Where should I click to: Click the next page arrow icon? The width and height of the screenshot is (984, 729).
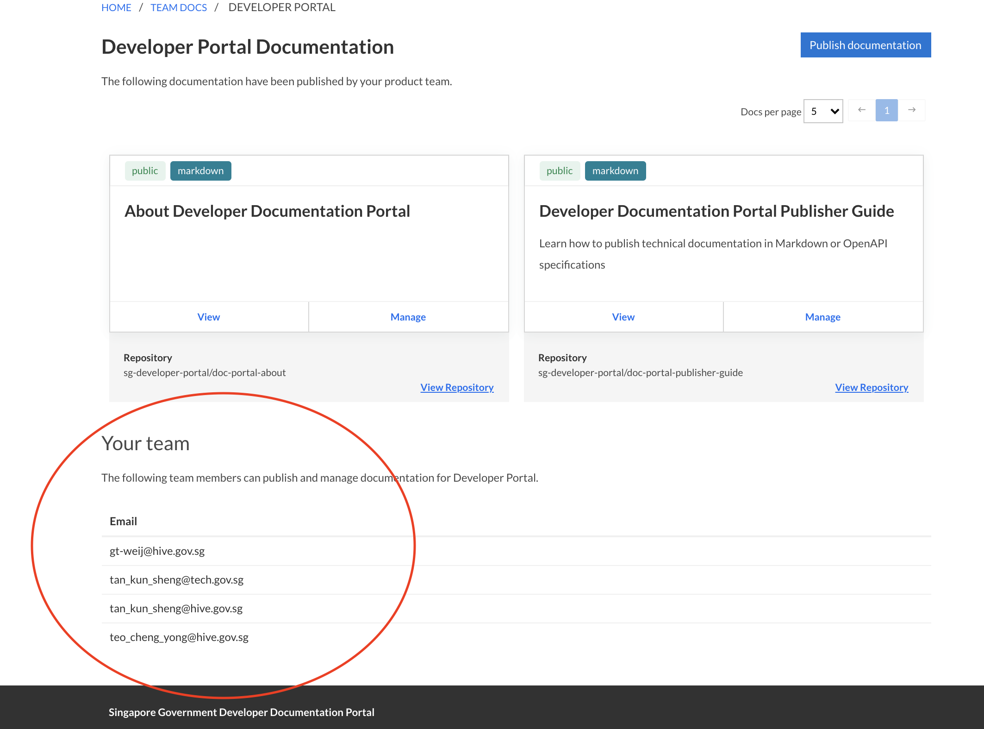tap(912, 110)
